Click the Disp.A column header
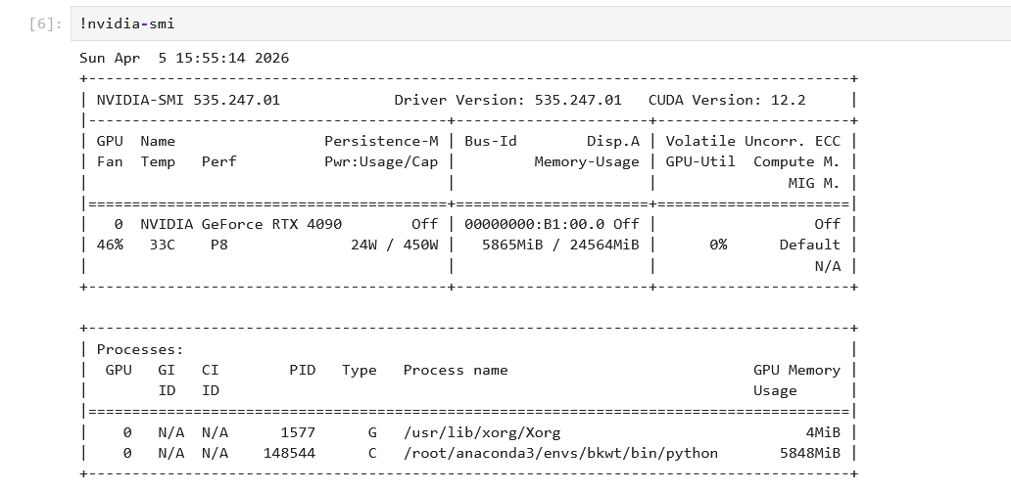The width and height of the screenshot is (1011, 492). point(613,141)
